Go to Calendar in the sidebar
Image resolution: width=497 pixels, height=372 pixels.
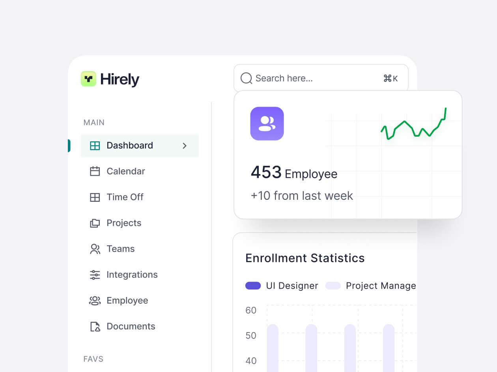click(x=126, y=171)
